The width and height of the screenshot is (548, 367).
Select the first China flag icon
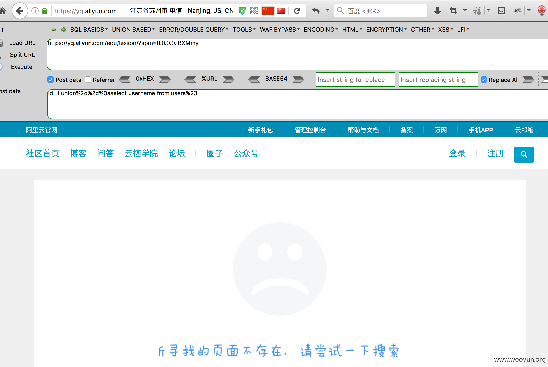click(268, 11)
